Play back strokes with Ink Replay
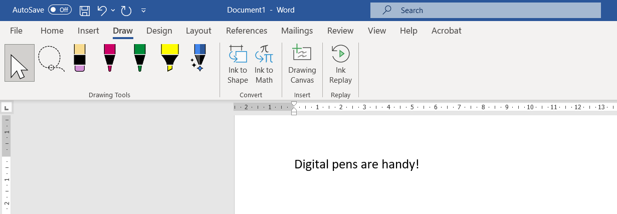 pos(340,65)
